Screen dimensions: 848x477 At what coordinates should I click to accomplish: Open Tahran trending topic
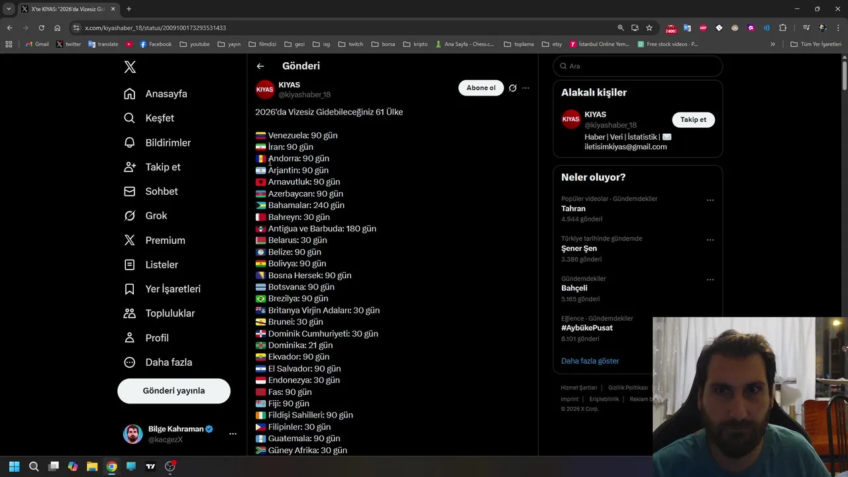pos(574,209)
